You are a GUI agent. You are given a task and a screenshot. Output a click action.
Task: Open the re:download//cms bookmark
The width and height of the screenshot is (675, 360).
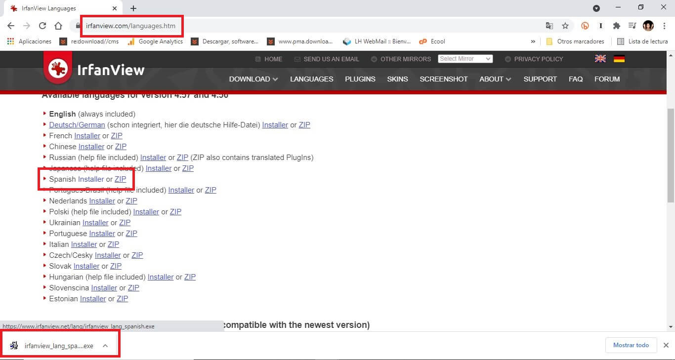coord(89,41)
